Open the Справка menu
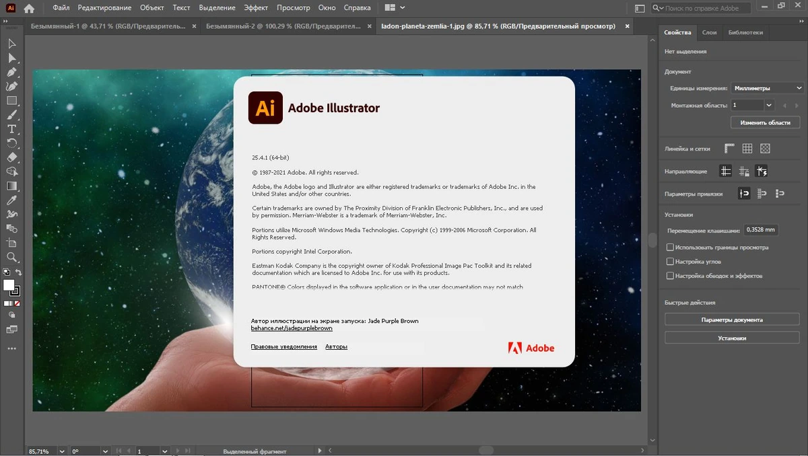The image size is (808, 456). pyautogui.click(x=357, y=8)
